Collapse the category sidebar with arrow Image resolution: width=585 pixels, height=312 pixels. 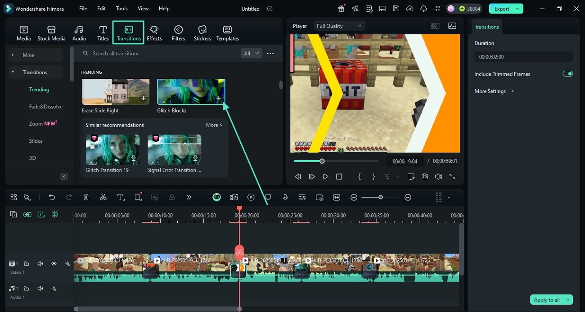point(64,176)
